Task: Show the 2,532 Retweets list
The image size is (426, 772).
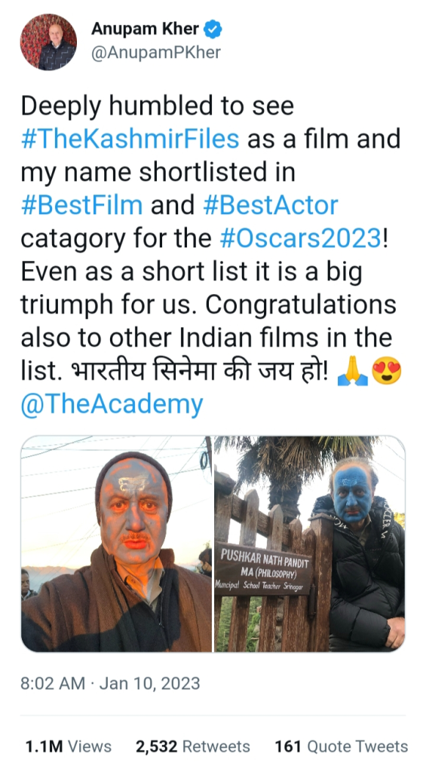Action: click(192, 746)
